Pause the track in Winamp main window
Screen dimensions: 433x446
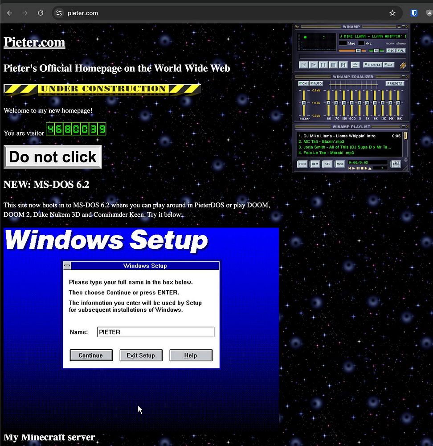click(323, 65)
